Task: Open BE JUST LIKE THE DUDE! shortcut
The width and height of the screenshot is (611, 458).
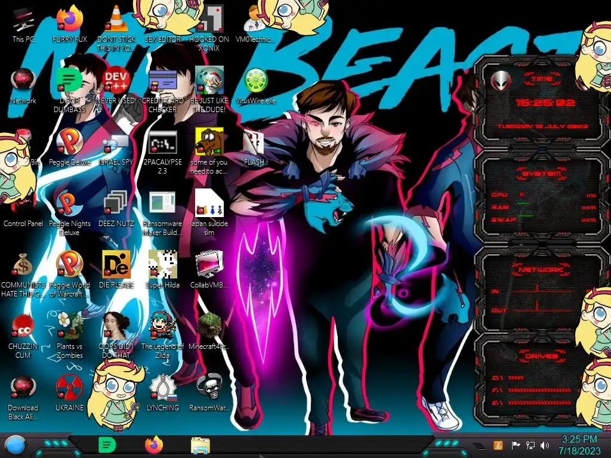Action: 209,91
